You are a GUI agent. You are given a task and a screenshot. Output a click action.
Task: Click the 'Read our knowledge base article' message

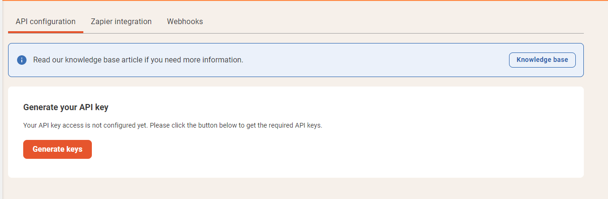(138, 60)
